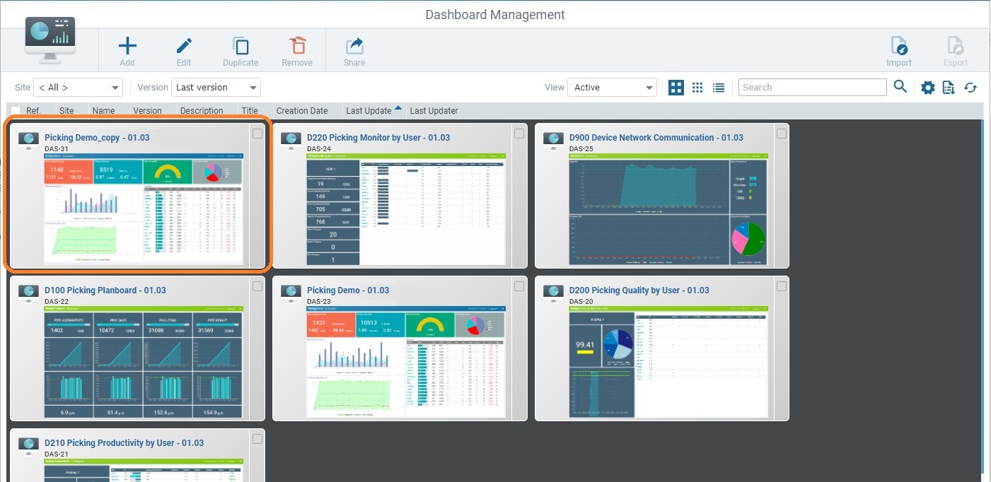The height and width of the screenshot is (482, 991).
Task: Select the D900 Device Network Communication checkbox
Action: click(782, 133)
